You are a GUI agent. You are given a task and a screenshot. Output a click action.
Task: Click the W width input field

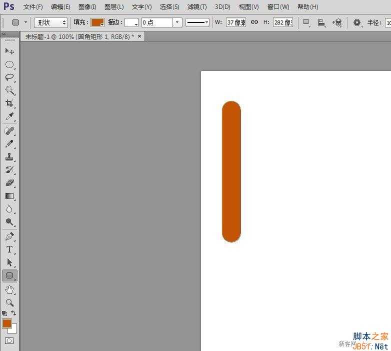click(235, 22)
